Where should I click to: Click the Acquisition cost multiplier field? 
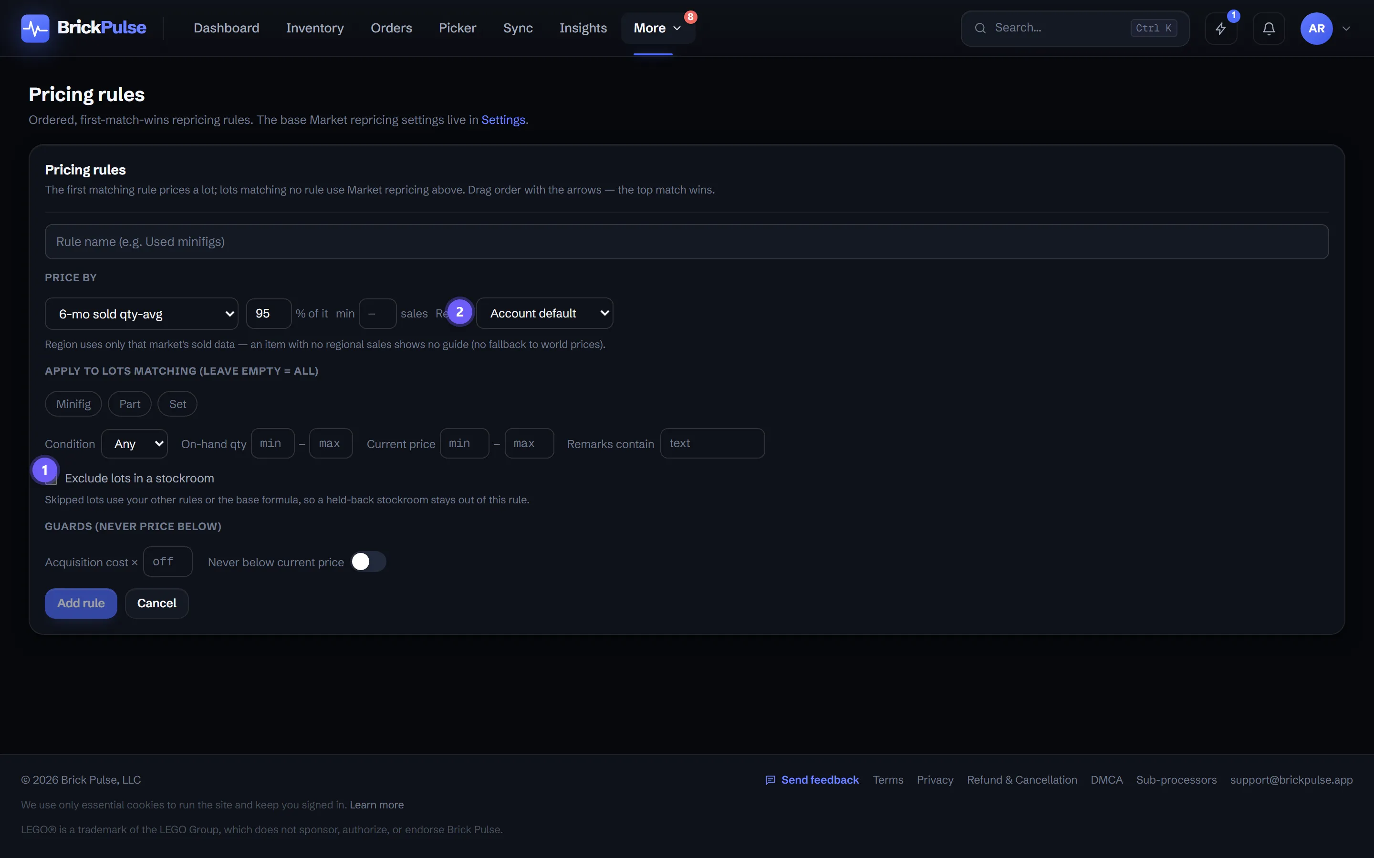pyautogui.click(x=167, y=562)
